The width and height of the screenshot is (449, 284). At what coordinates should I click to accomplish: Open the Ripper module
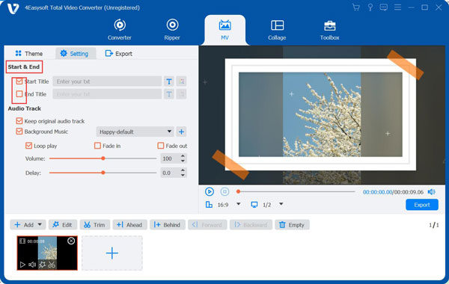pyautogui.click(x=172, y=30)
